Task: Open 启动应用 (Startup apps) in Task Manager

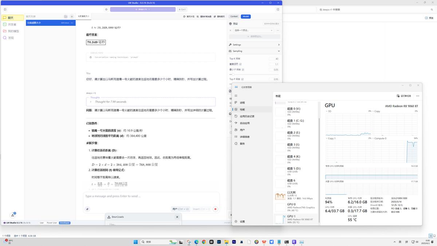Action: click(252, 123)
